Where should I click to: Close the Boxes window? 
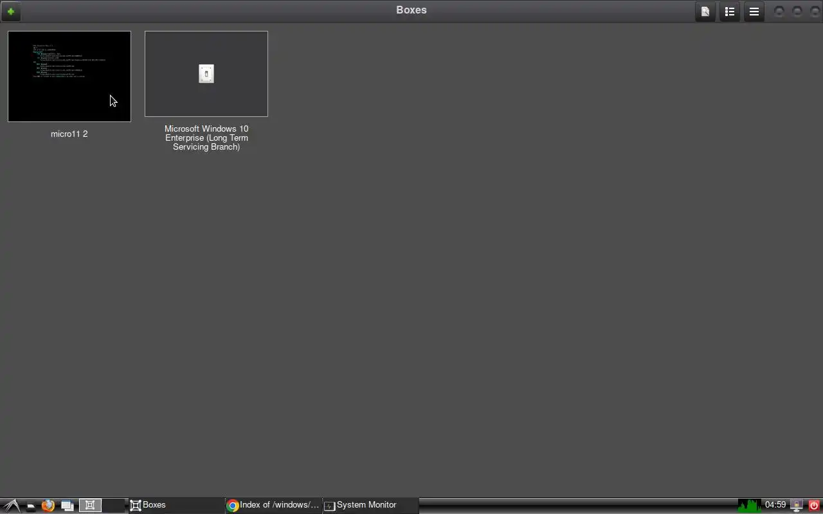[815, 12]
